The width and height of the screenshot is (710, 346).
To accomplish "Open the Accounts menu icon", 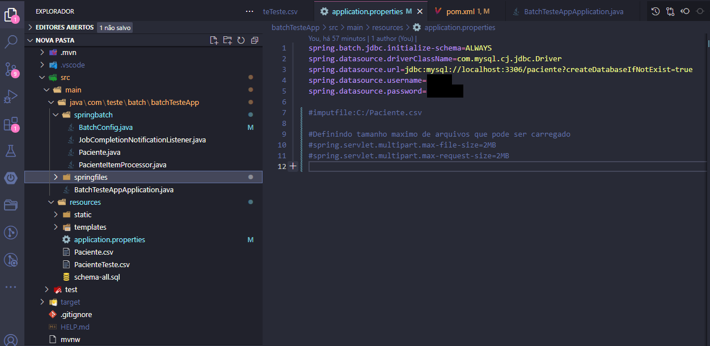I will pos(11,340).
